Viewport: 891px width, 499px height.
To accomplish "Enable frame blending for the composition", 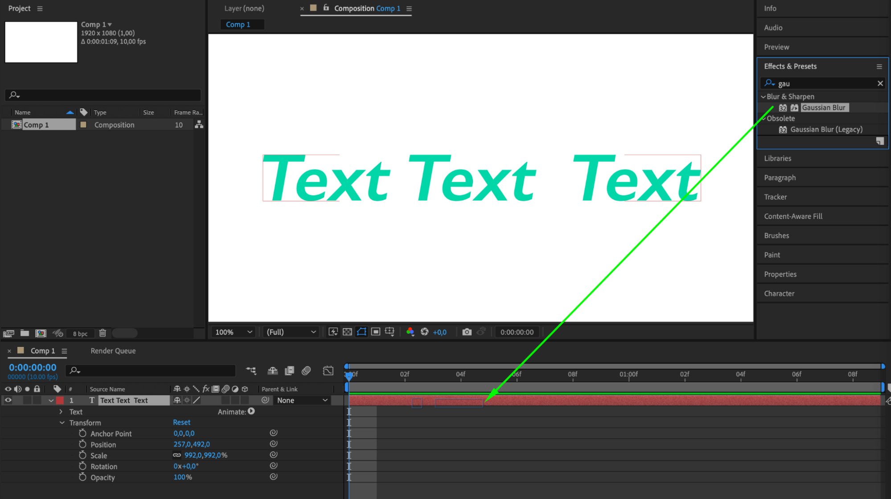I will 289,371.
